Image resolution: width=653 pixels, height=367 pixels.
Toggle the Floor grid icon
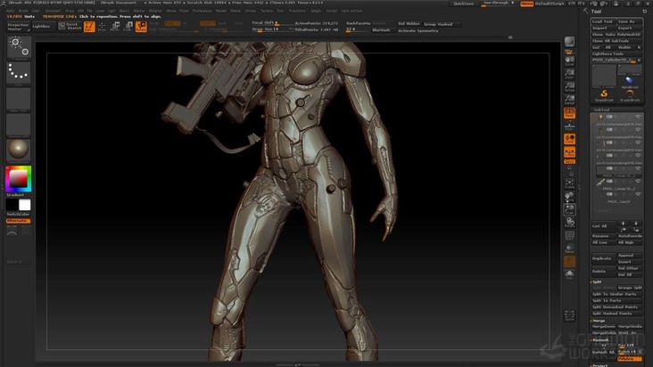(569, 126)
